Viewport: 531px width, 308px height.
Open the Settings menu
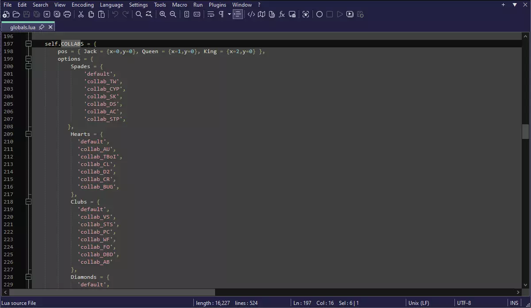point(139,4)
